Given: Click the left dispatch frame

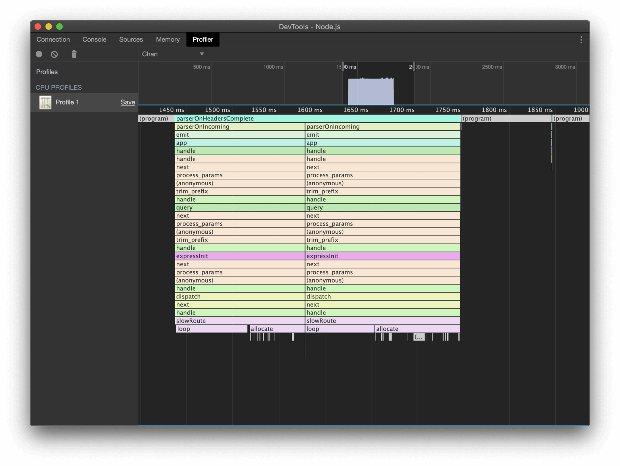Looking at the screenshot, I should tap(240, 296).
